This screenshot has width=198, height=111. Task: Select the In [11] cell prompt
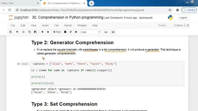pyautogui.click(x=23, y=64)
